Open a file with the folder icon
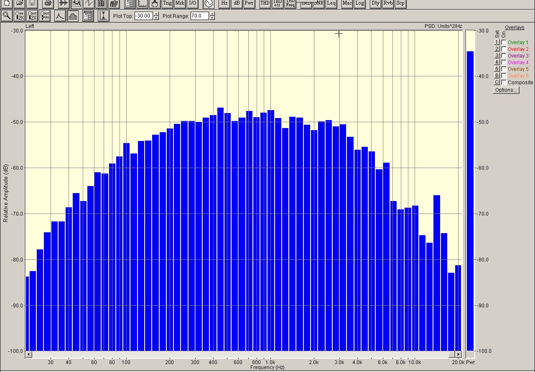 19,3
